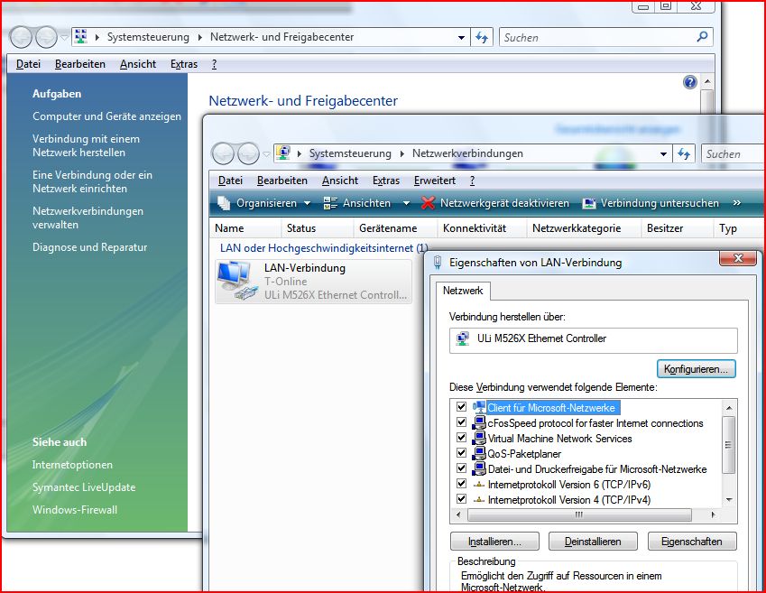Click the refresh icon in Netzwerkverbindungen address bar
This screenshot has height=593, width=766.
tap(684, 154)
